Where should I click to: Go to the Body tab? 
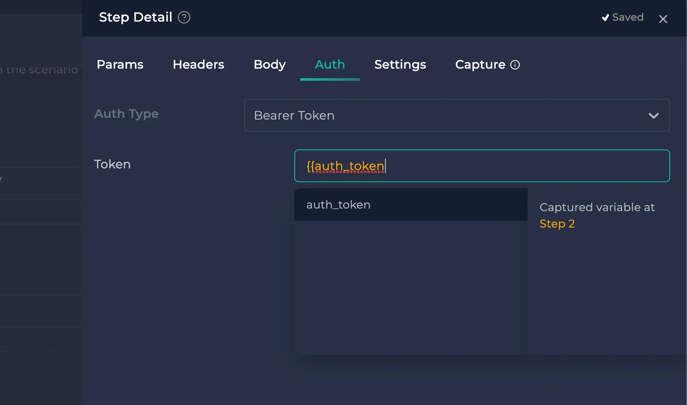click(270, 64)
